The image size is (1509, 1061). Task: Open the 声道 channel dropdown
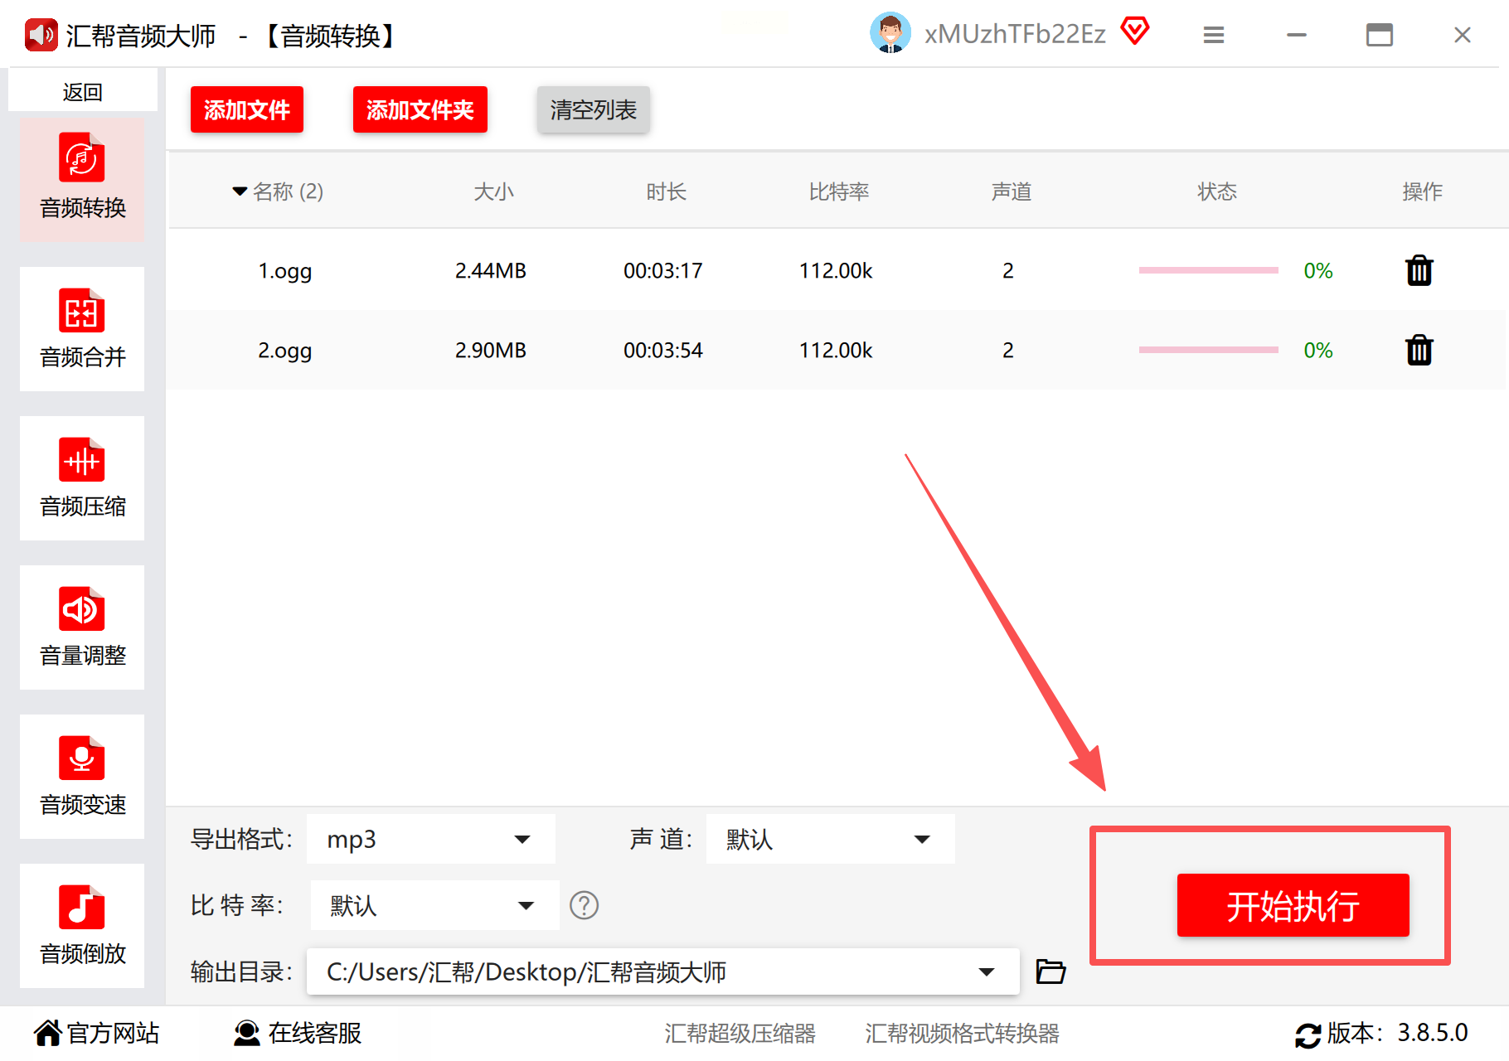click(x=830, y=839)
